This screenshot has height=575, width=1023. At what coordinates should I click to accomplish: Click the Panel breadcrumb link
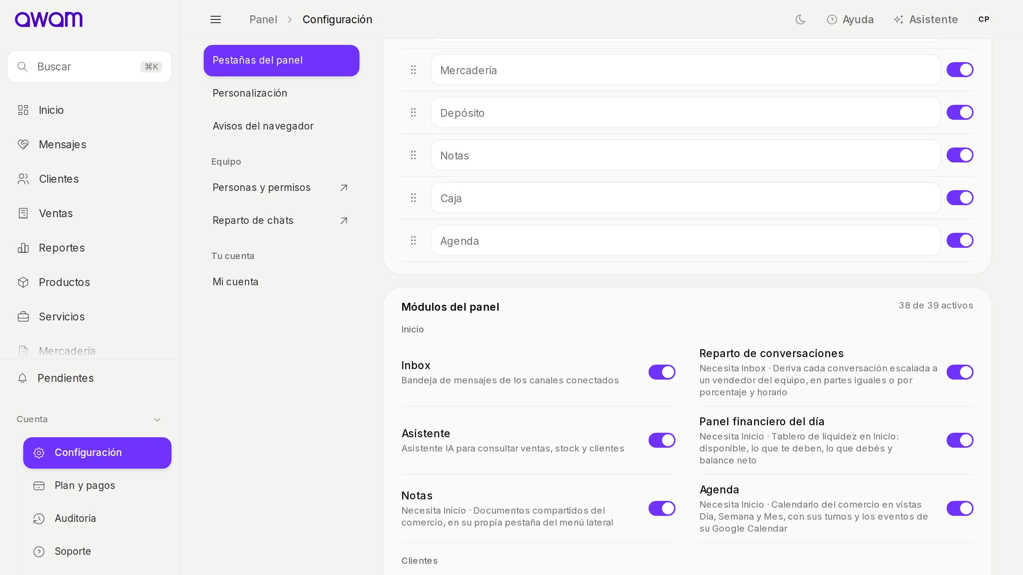(x=263, y=19)
